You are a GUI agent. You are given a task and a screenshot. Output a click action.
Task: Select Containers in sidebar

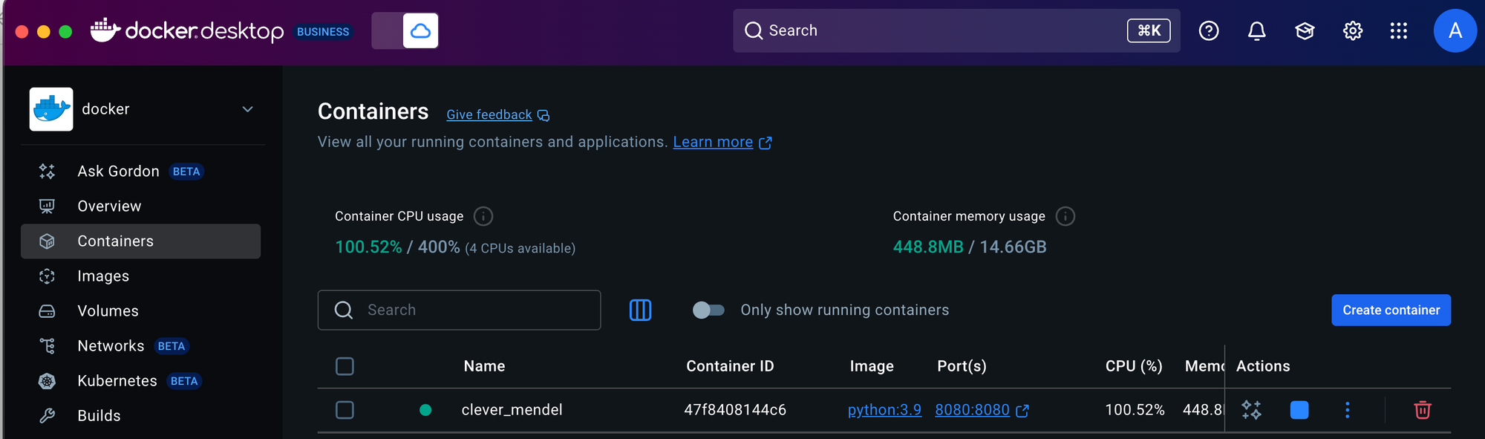click(x=141, y=241)
